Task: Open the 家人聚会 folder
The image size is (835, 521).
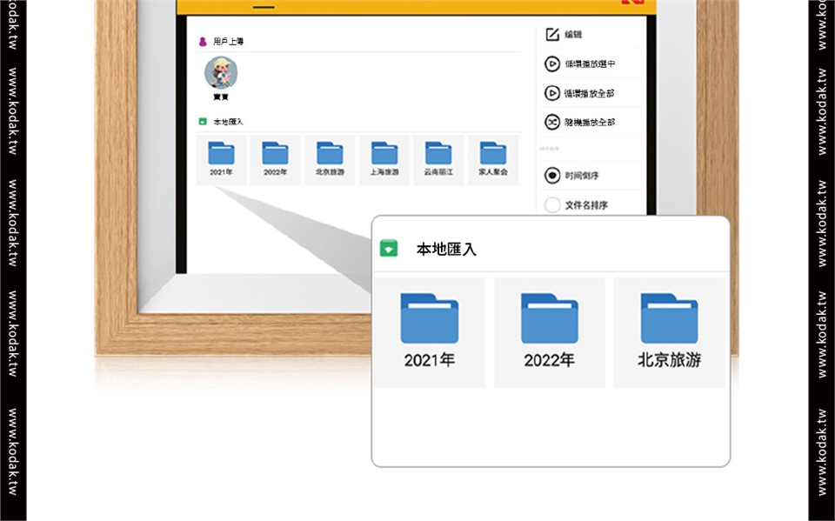Action: 493,158
